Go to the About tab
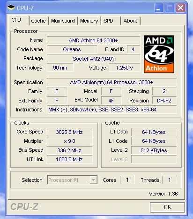The width and height of the screenshot is (193, 219). [130, 21]
